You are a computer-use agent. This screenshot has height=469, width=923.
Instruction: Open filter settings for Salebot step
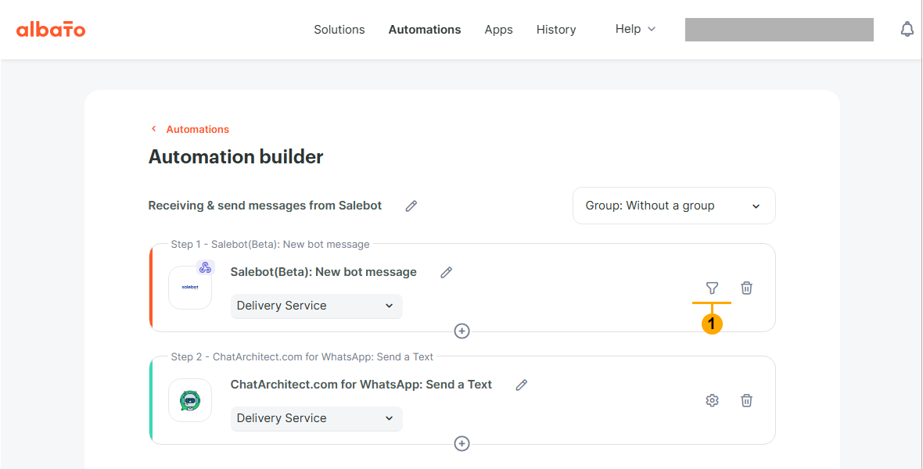click(713, 288)
